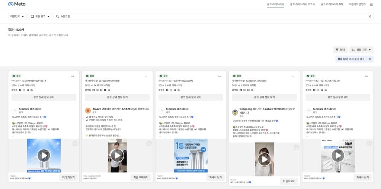Image resolution: width=381 pixels, height=189 pixels.
Task: Play the ANAZE ad video
Action: tap(117, 155)
